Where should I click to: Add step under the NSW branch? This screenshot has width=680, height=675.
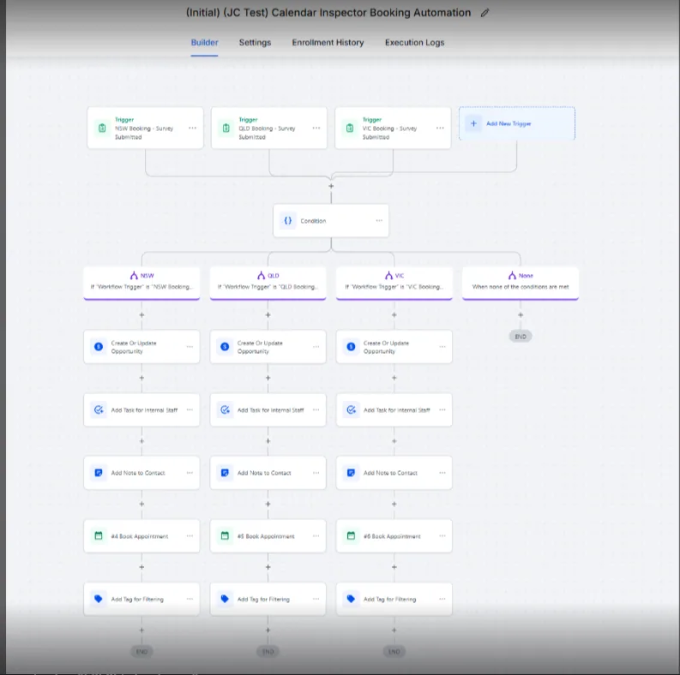click(x=141, y=315)
